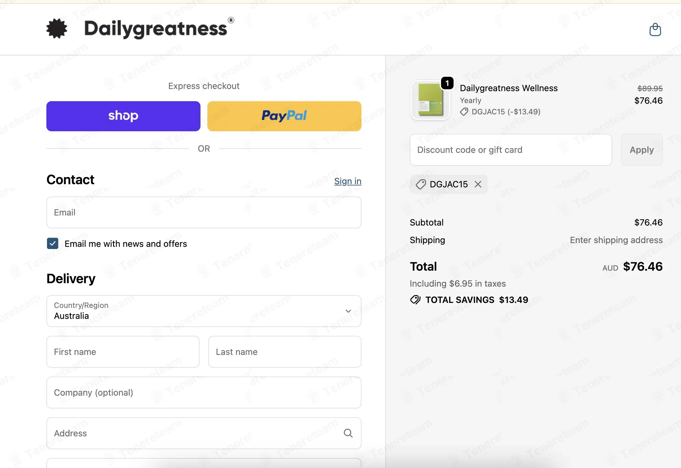This screenshot has height=468, width=681.
Task: Focus the Email input field
Action: [x=204, y=212]
